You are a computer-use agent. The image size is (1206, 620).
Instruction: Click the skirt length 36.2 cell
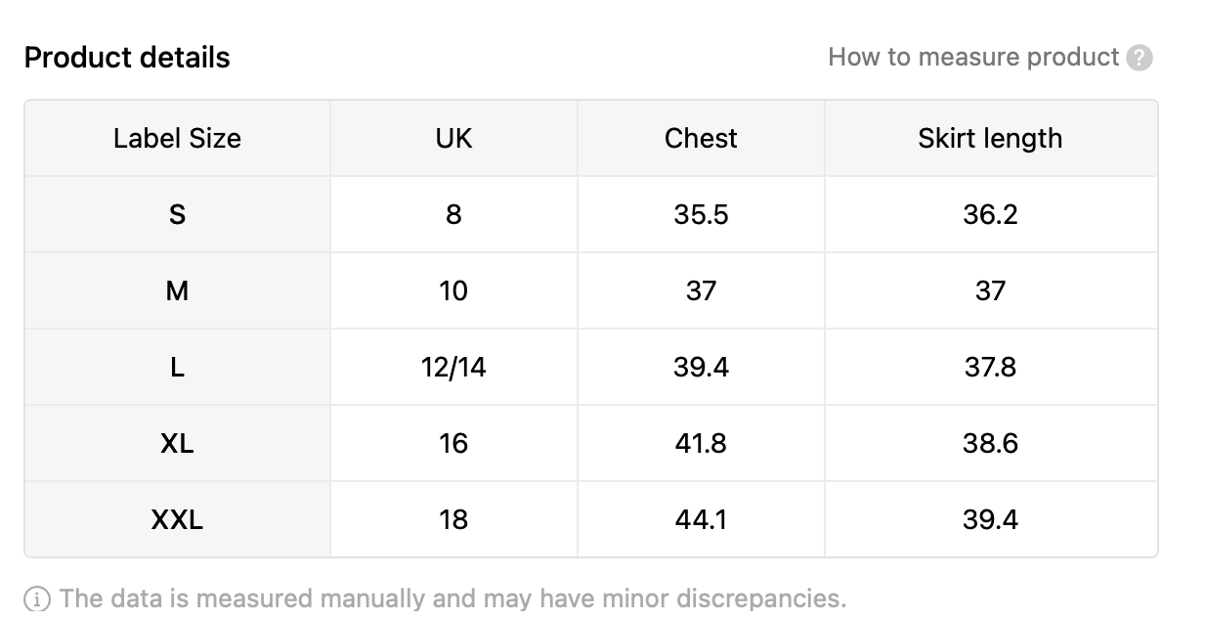(x=991, y=214)
